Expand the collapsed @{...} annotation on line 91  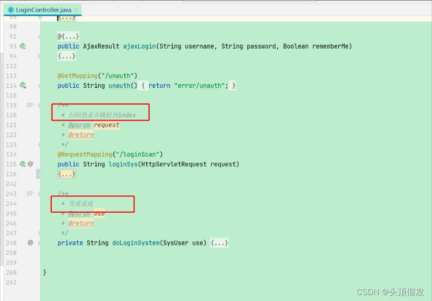67,36
